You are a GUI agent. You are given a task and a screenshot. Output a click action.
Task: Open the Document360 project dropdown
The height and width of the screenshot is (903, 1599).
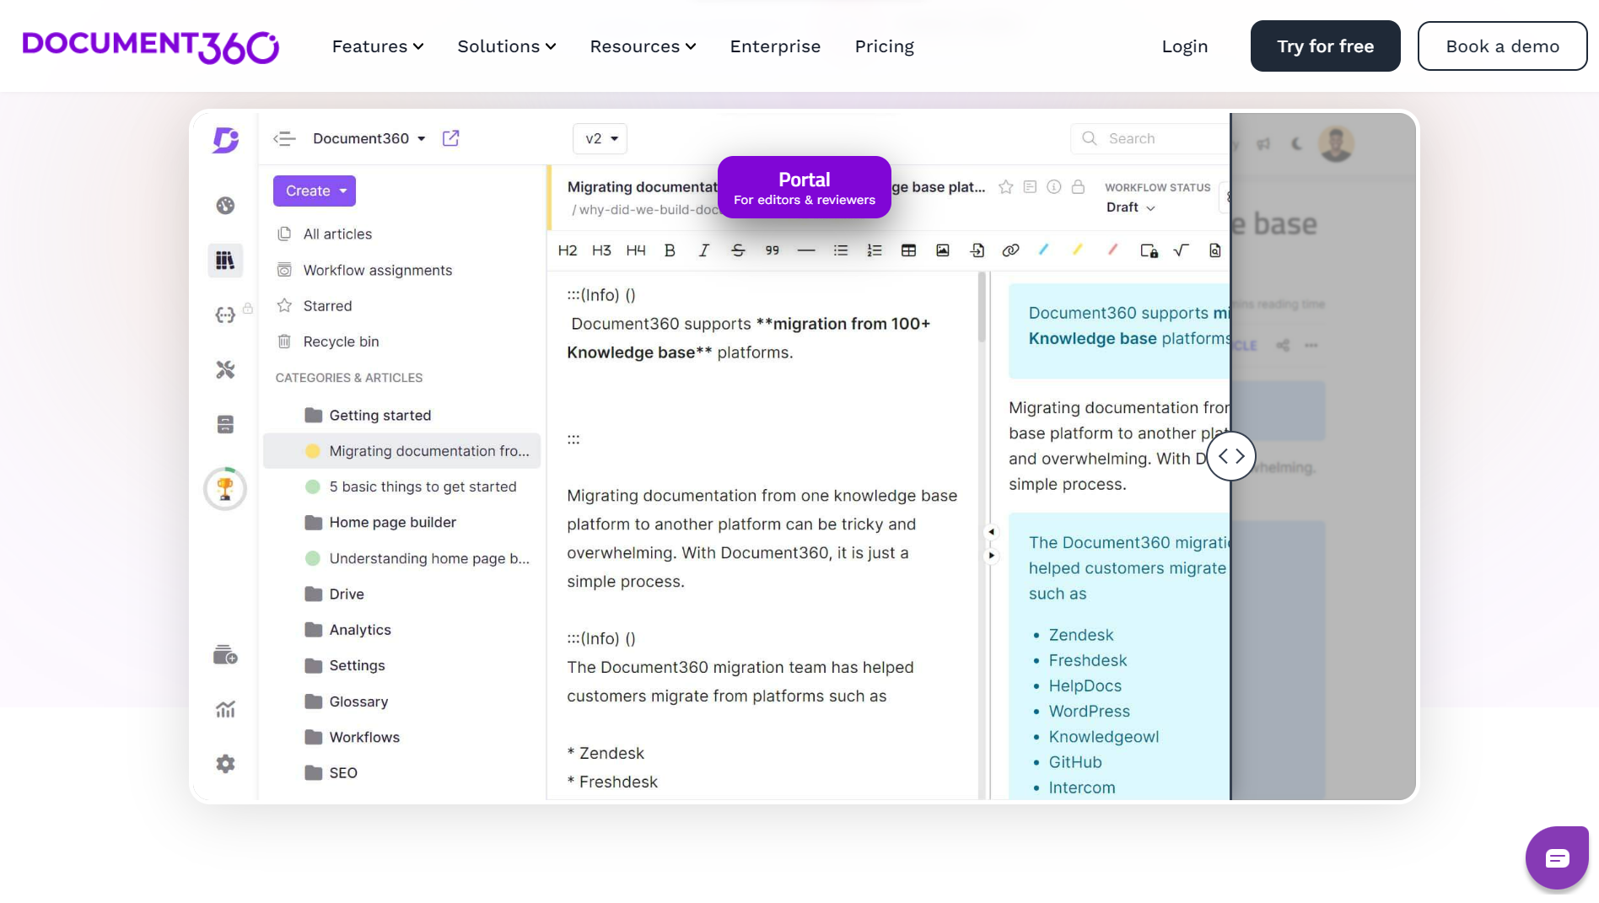point(369,138)
